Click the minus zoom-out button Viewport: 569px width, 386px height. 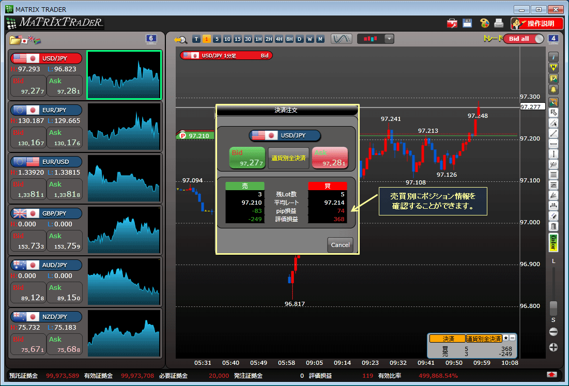553,331
